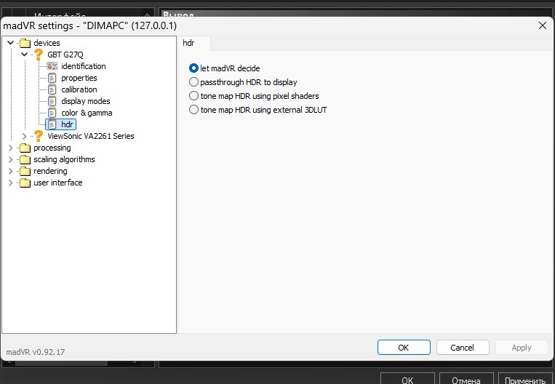Click the GBT G27Q question mark icon
Viewport: 555px width, 384px height.
click(39, 55)
